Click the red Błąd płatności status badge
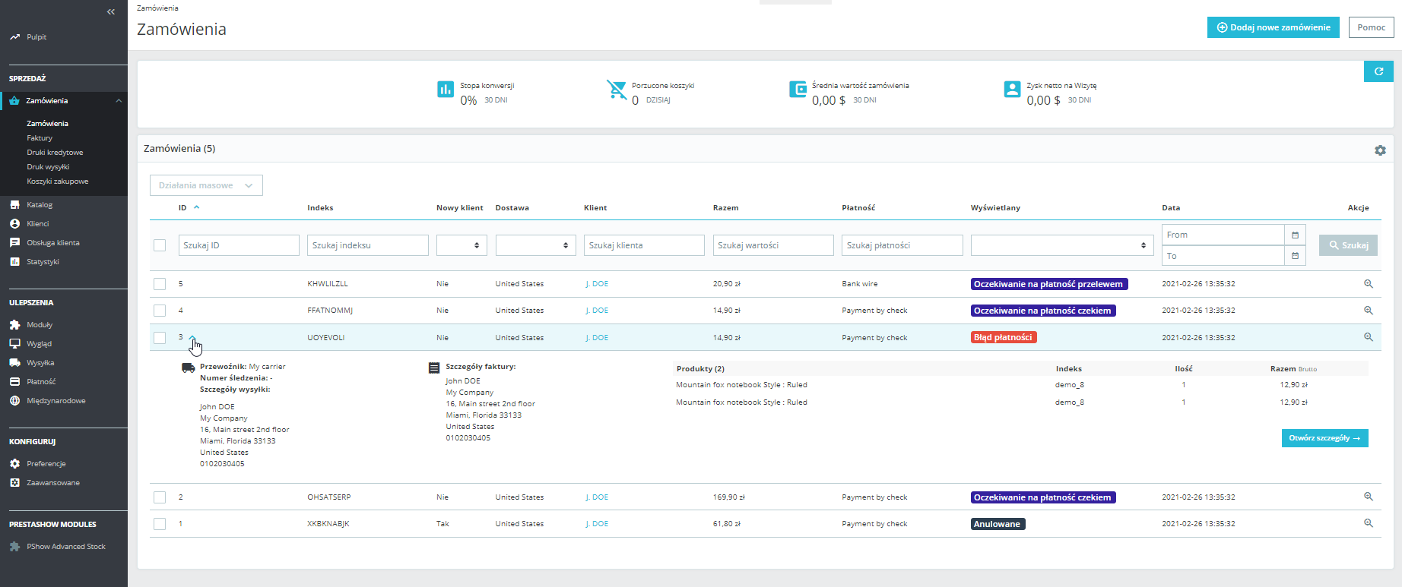The height and width of the screenshot is (587, 1402). 1003,337
